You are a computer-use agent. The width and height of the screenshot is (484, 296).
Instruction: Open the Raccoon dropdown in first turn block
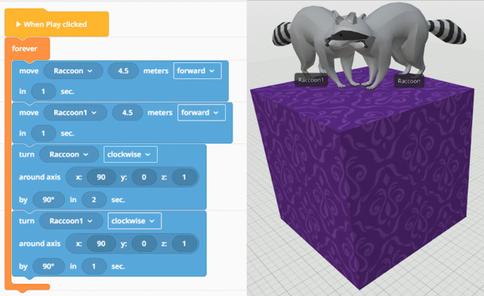69,154
